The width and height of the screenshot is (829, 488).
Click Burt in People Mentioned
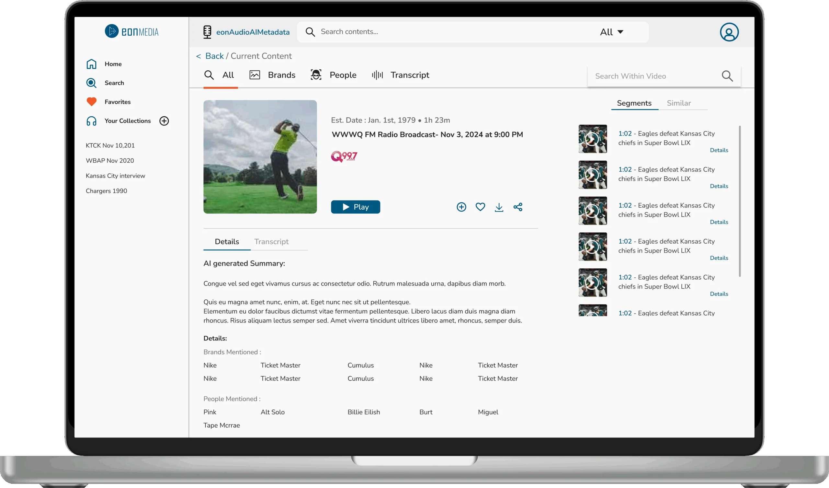[426, 412]
